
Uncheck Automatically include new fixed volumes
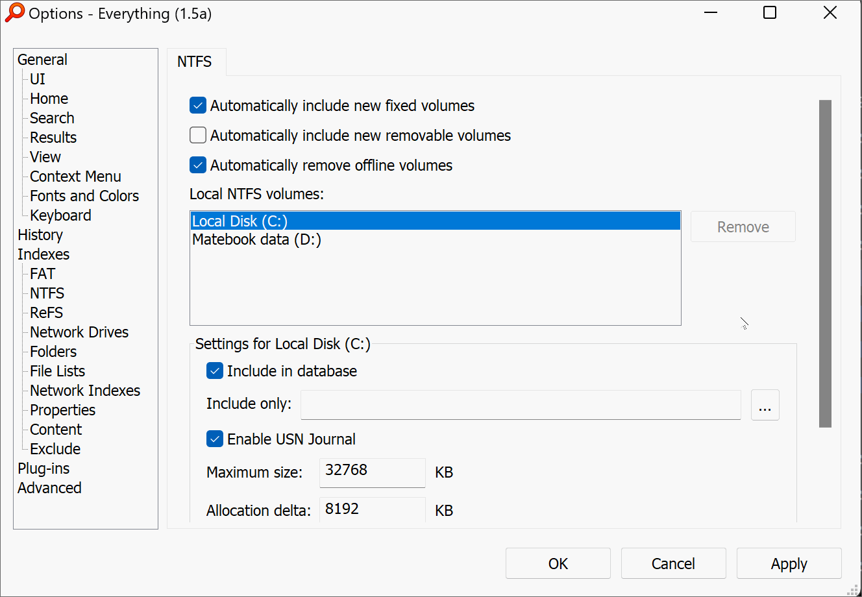(x=198, y=105)
